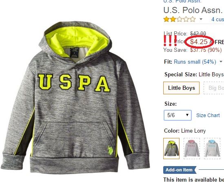The image size is (224, 182).
Task: Open the Size Chart link
Action: click(x=208, y=115)
